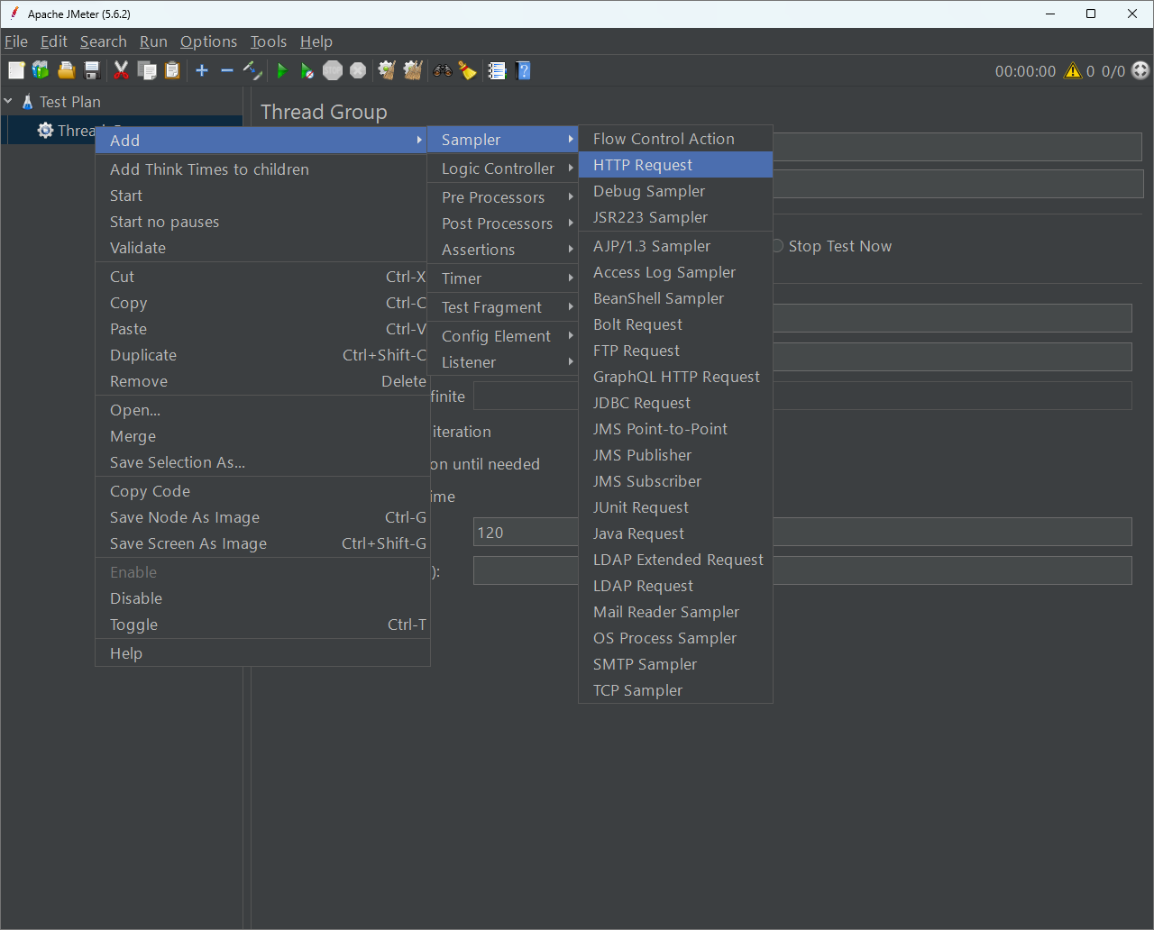Click the scissors Cut toolbar icon

[121, 71]
